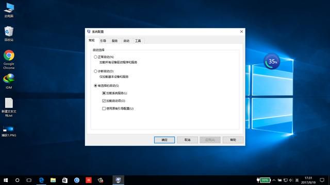Launch the Google Chrome desktop shortcut
The width and height of the screenshot is (330, 185).
tap(9, 60)
